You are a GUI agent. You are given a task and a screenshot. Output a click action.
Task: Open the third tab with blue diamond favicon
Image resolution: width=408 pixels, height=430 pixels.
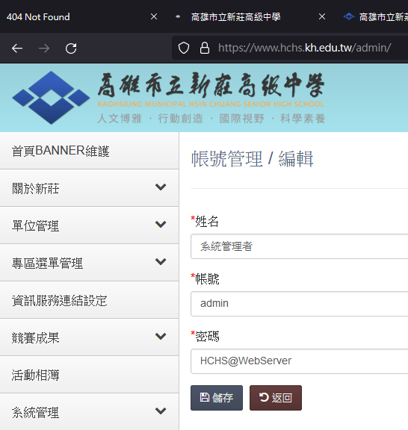[x=376, y=17]
